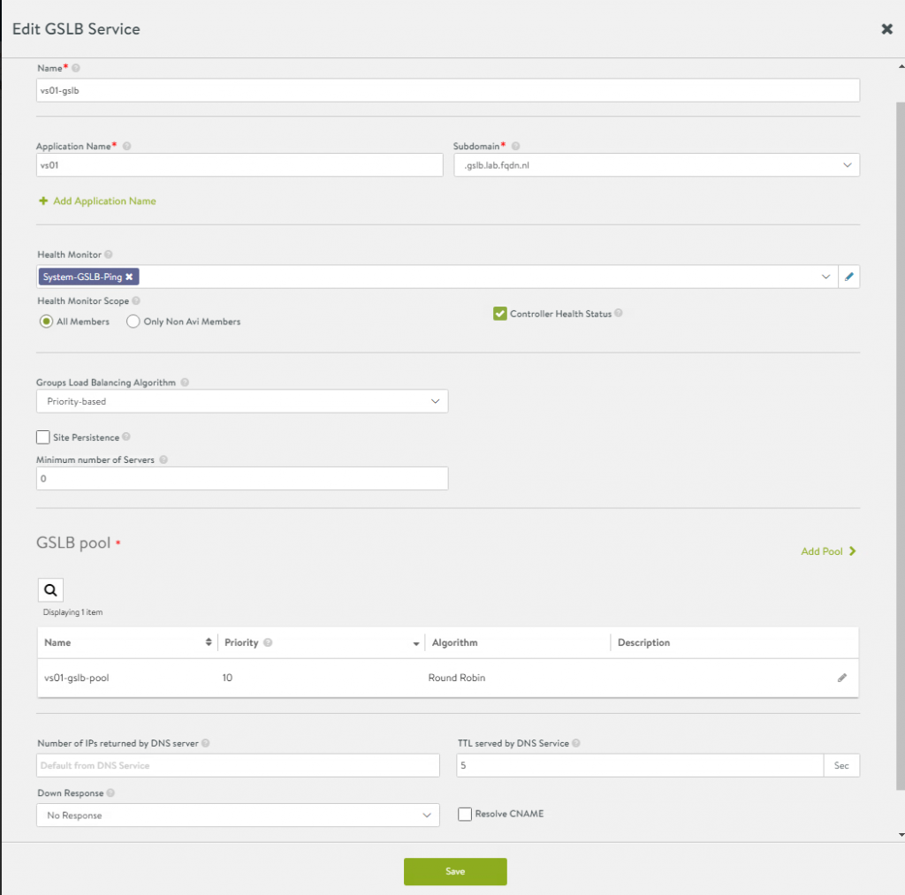The width and height of the screenshot is (905, 895).
Task: Click the pencil icon for vs01-gslb-pool row
Action: (841, 678)
